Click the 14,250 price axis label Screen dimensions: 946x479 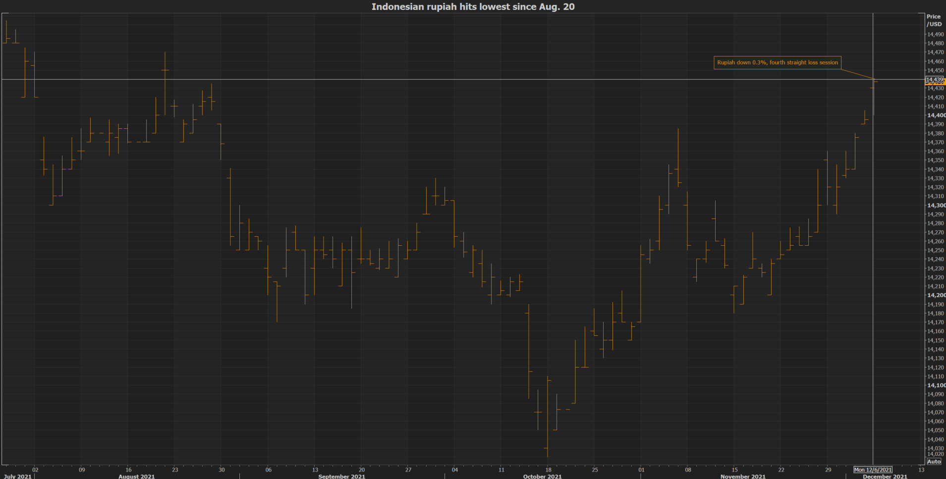pos(936,250)
